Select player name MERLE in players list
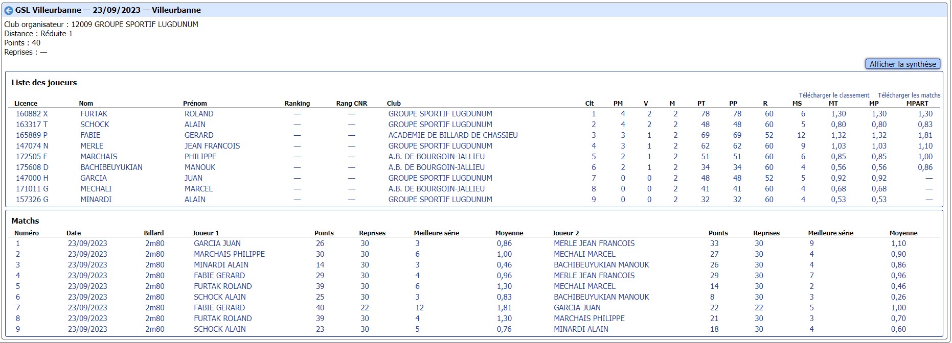This screenshot has width=952, height=343. 92,146
